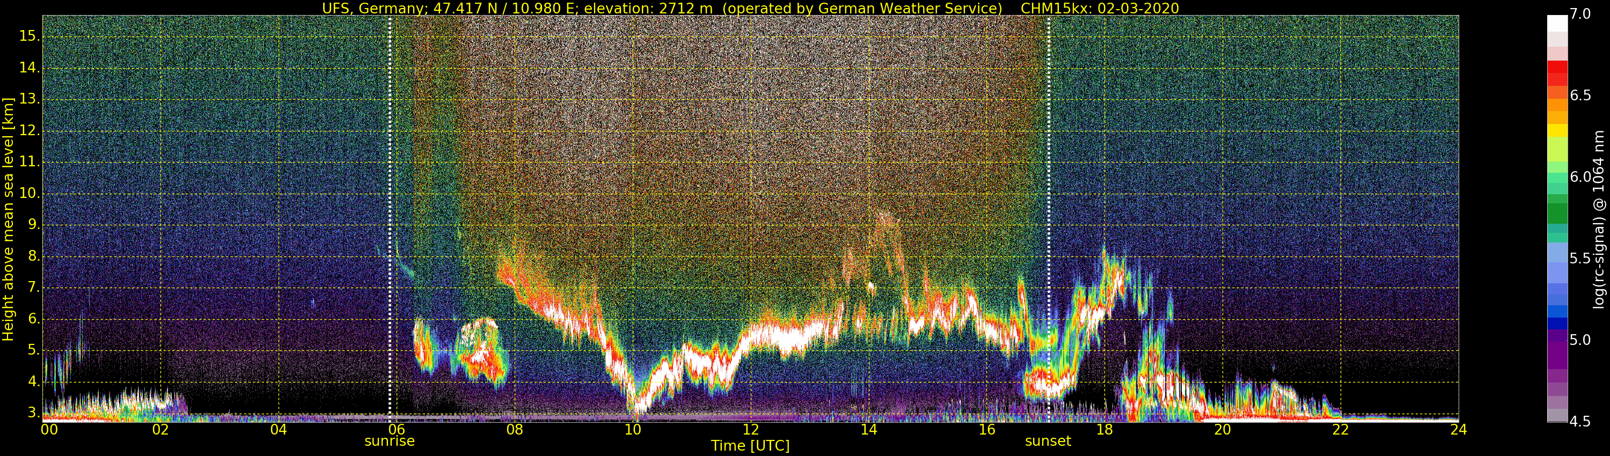Click the white swatch at the colorbar top

[1557, 23]
